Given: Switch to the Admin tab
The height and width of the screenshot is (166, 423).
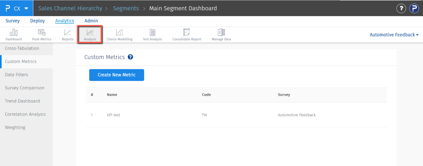Looking at the screenshot, I should click(x=91, y=21).
